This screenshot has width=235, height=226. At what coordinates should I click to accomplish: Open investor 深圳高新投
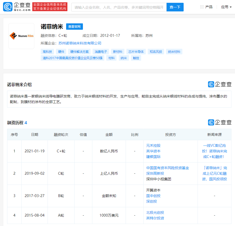(x=155, y=173)
